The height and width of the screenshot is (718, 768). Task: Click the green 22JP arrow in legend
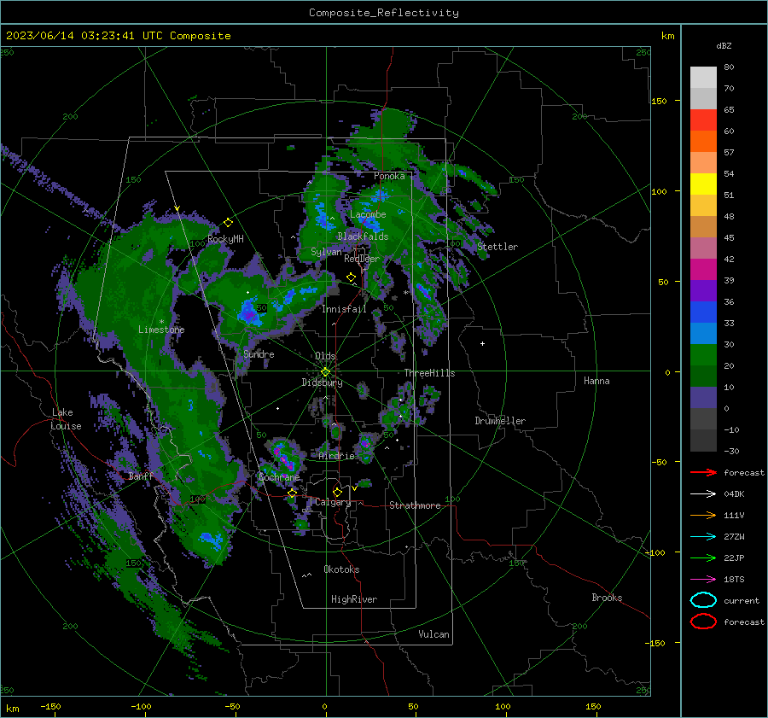tap(703, 557)
